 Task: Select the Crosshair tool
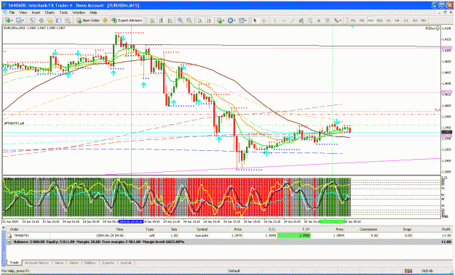264,20
